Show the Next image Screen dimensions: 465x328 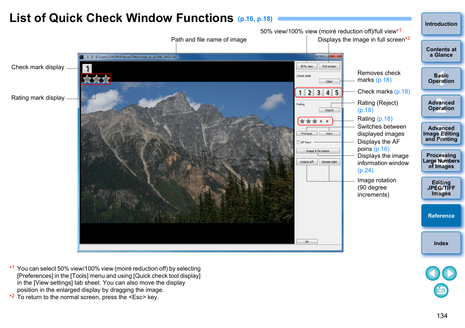329,133
